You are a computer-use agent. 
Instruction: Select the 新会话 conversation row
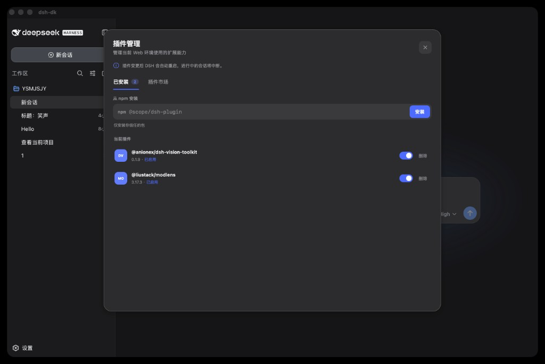[57, 103]
